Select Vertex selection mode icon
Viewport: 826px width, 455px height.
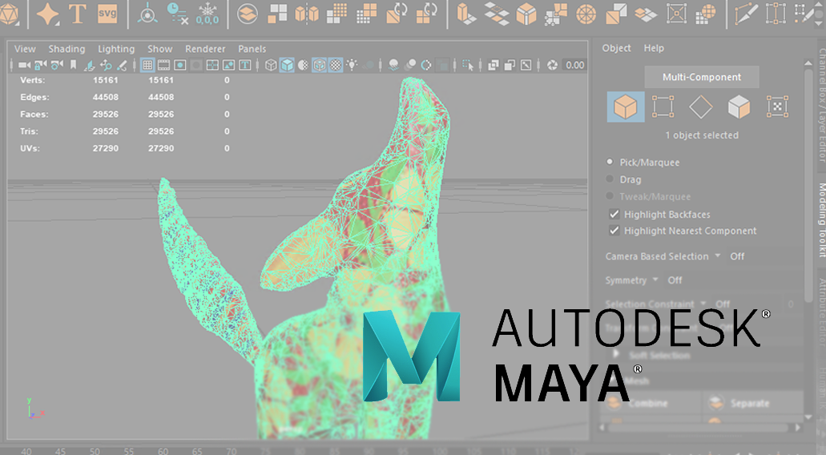tap(663, 107)
